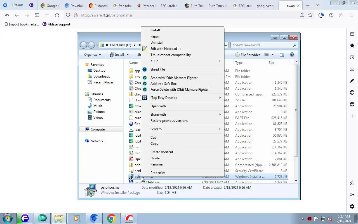Click Local Disk (C:) in address bar
Screen dimensions: 358x224
(121, 45)
